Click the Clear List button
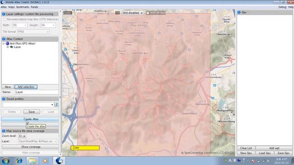 [246, 148]
